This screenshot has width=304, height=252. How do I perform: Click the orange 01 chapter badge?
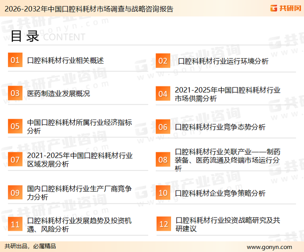point(15,60)
